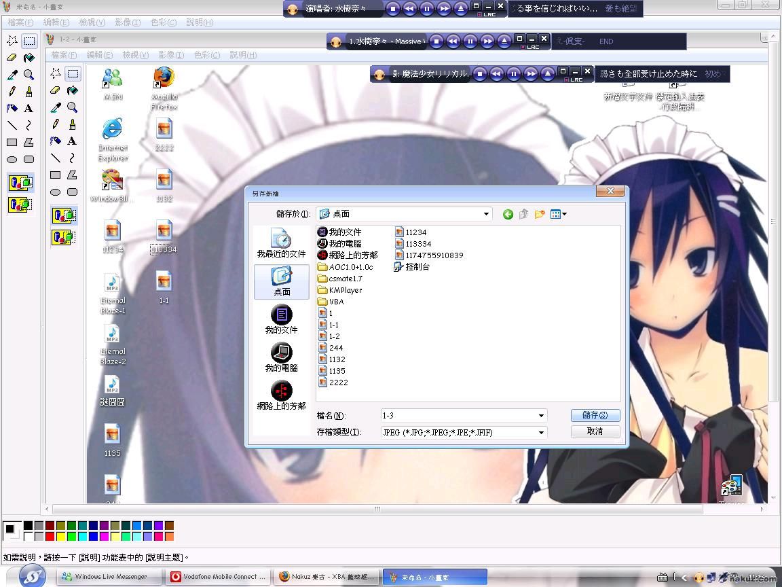Toggle LRC lyrics on the 演唱者 player bar
782x587 pixels.
487,15
